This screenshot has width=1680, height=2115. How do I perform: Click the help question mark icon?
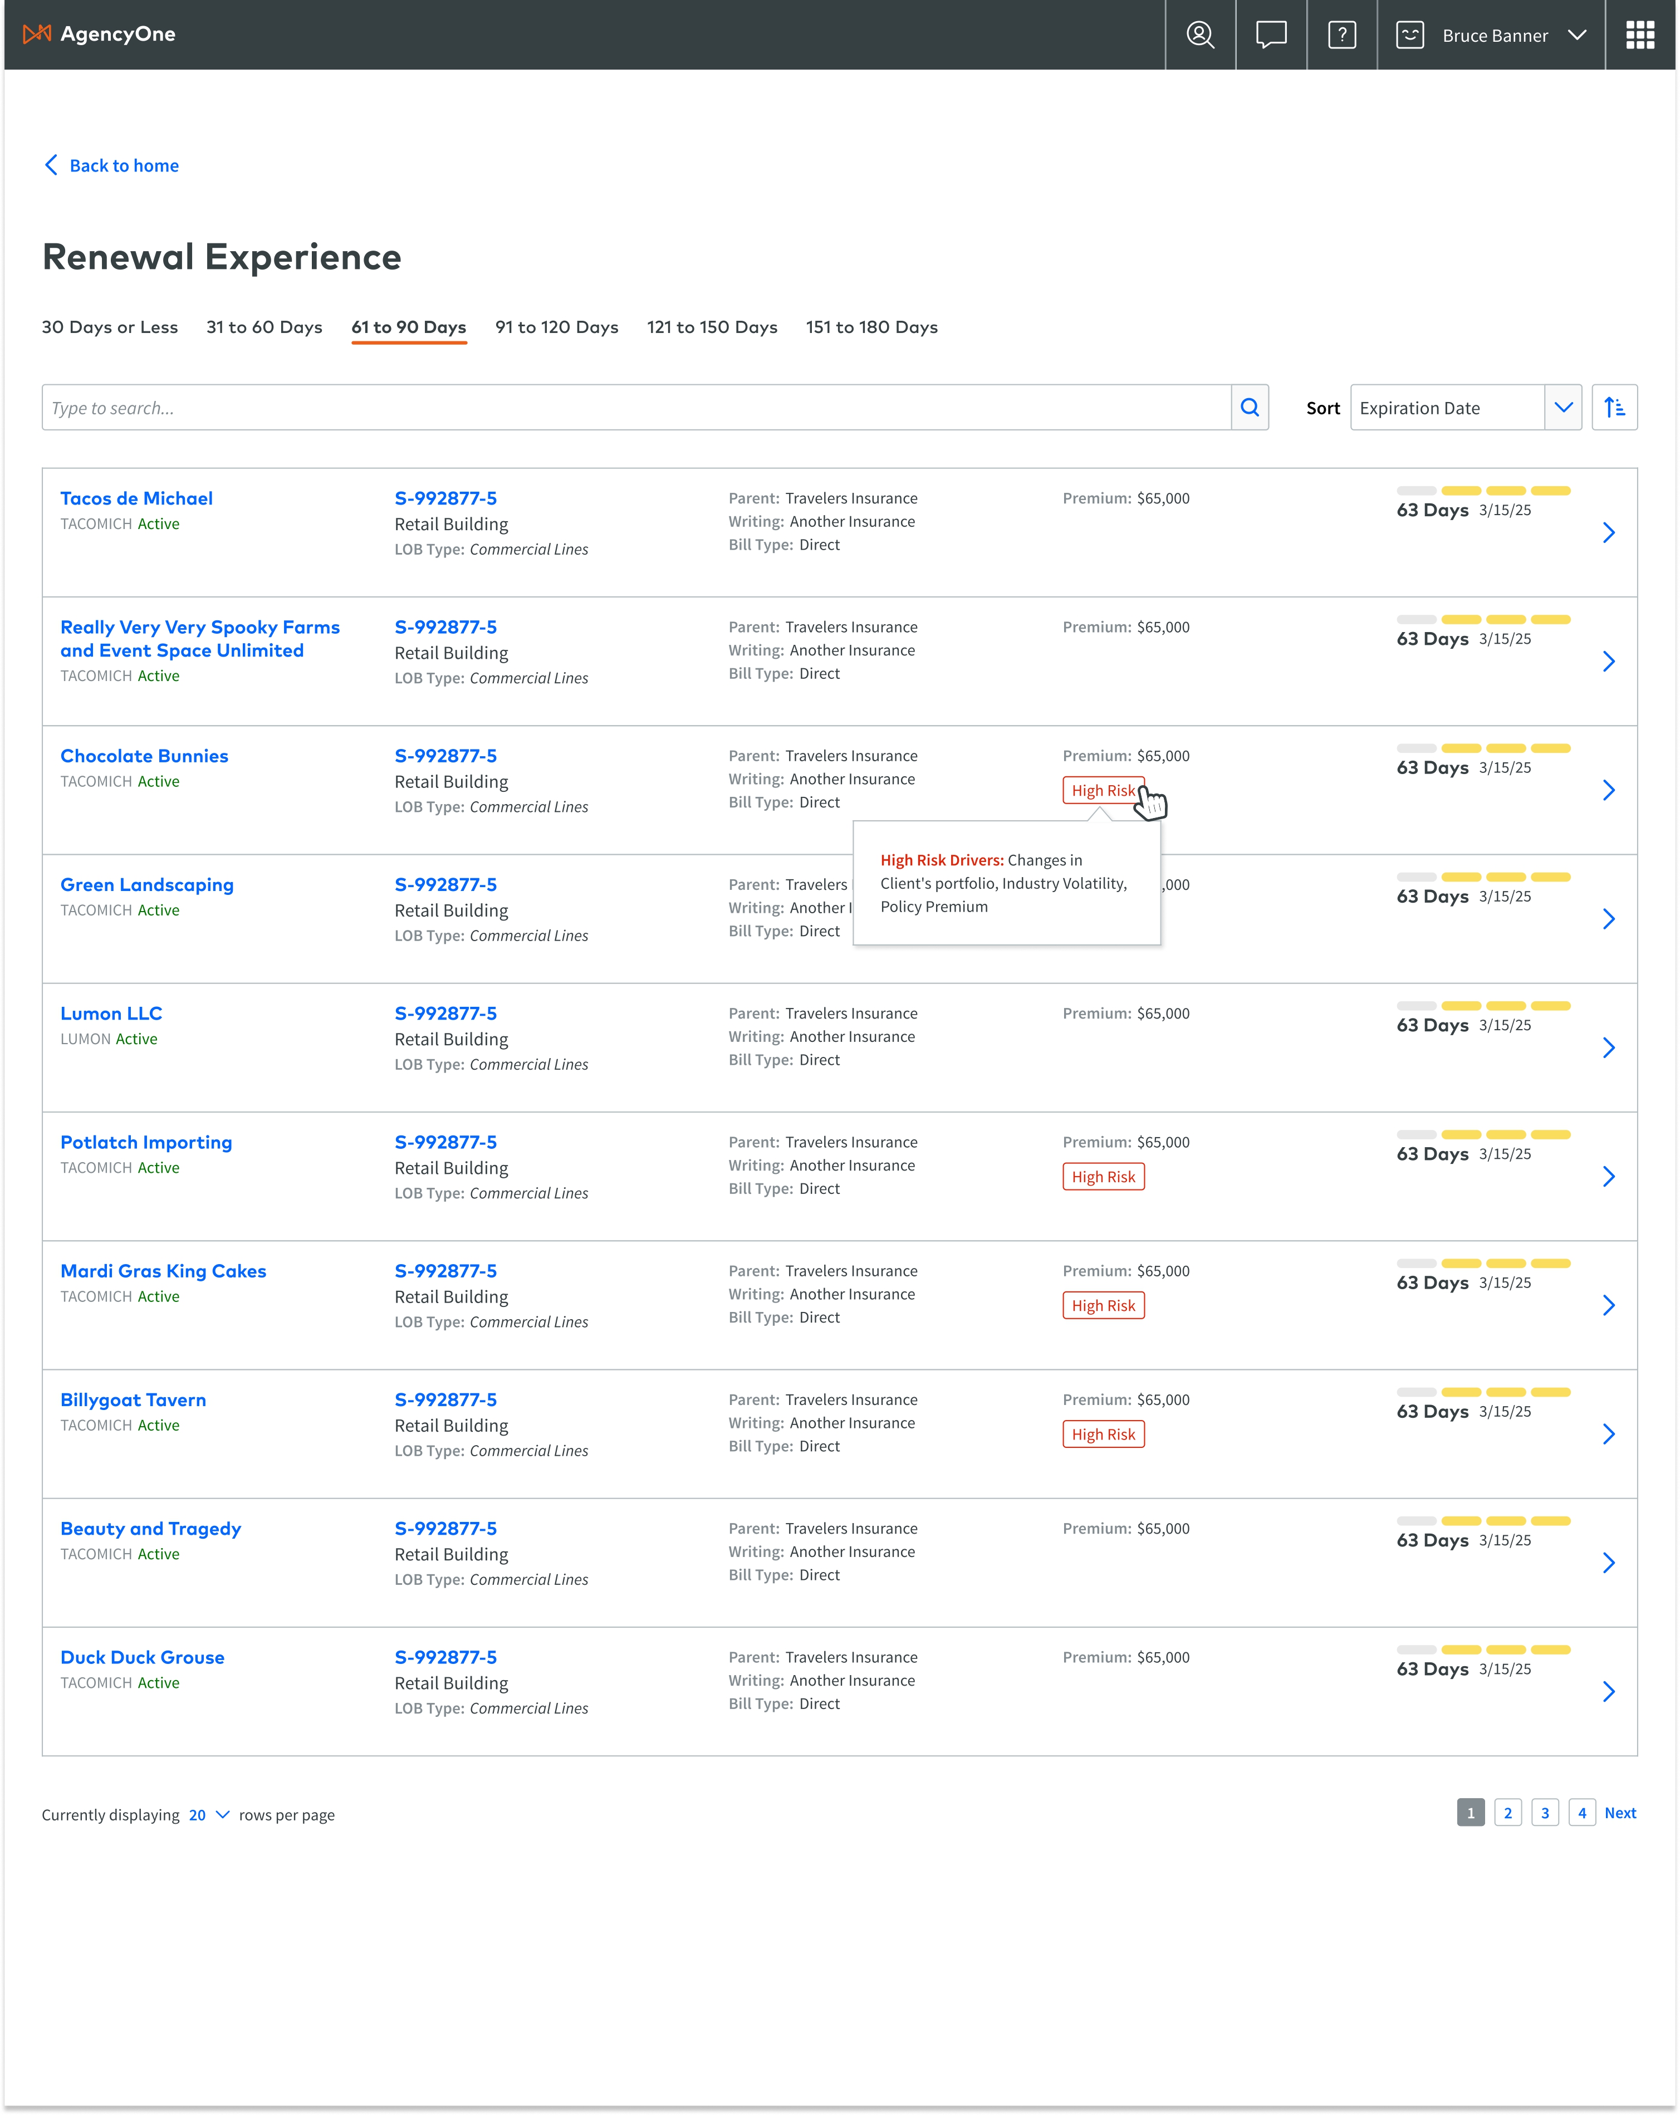coord(1341,35)
